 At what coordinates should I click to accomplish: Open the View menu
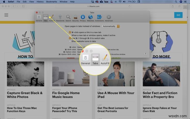[32, 1]
